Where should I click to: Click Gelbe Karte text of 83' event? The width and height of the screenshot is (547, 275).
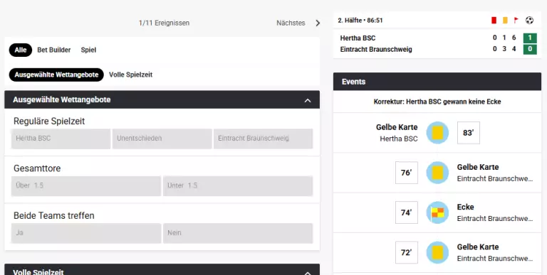(x=397, y=127)
